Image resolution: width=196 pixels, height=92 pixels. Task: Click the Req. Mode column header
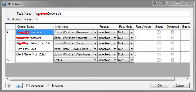(126, 27)
